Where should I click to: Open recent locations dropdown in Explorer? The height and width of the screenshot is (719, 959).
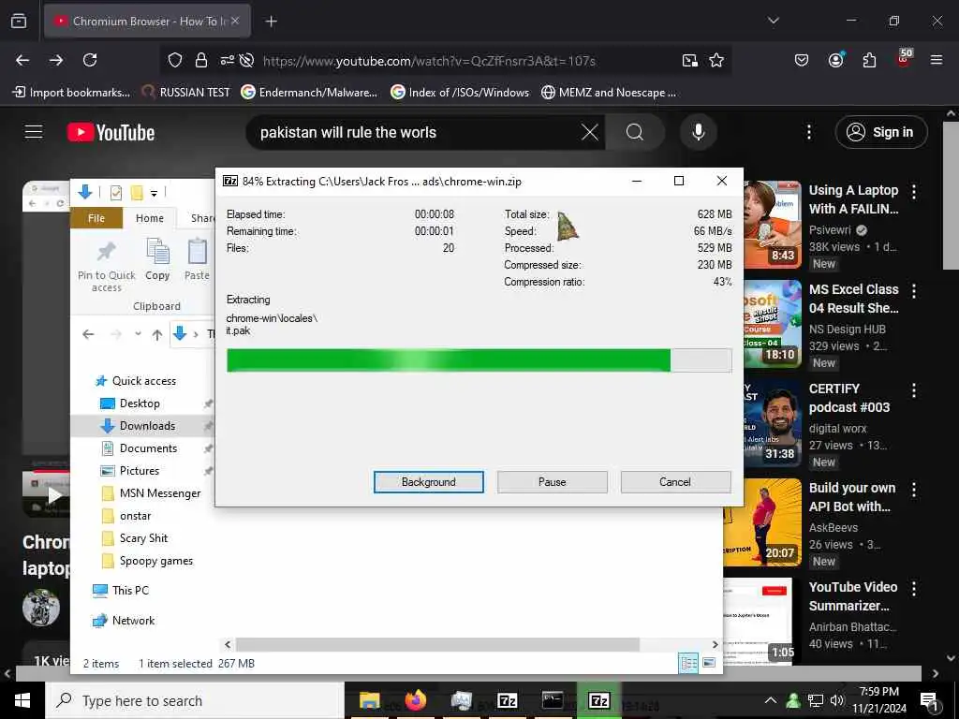coord(139,334)
